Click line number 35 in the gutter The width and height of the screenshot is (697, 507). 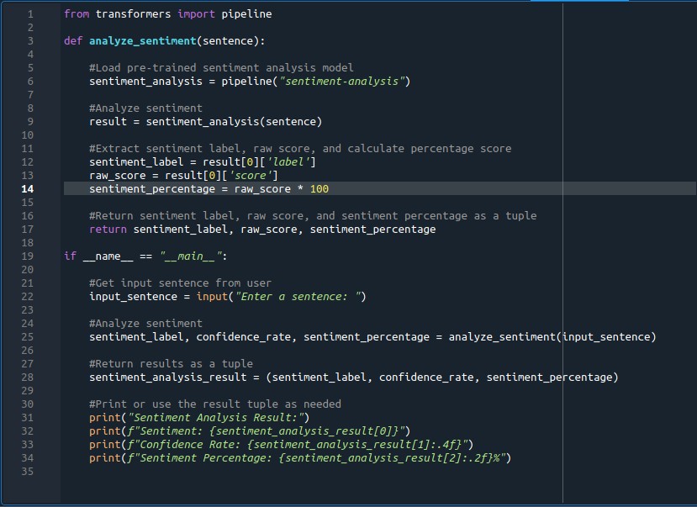(29, 472)
